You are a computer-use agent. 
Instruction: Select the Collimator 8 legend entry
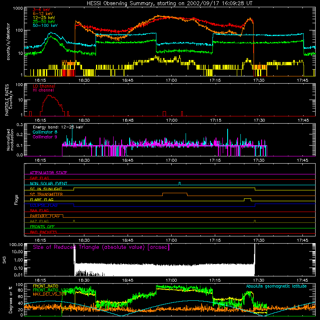[x=45, y=132]
